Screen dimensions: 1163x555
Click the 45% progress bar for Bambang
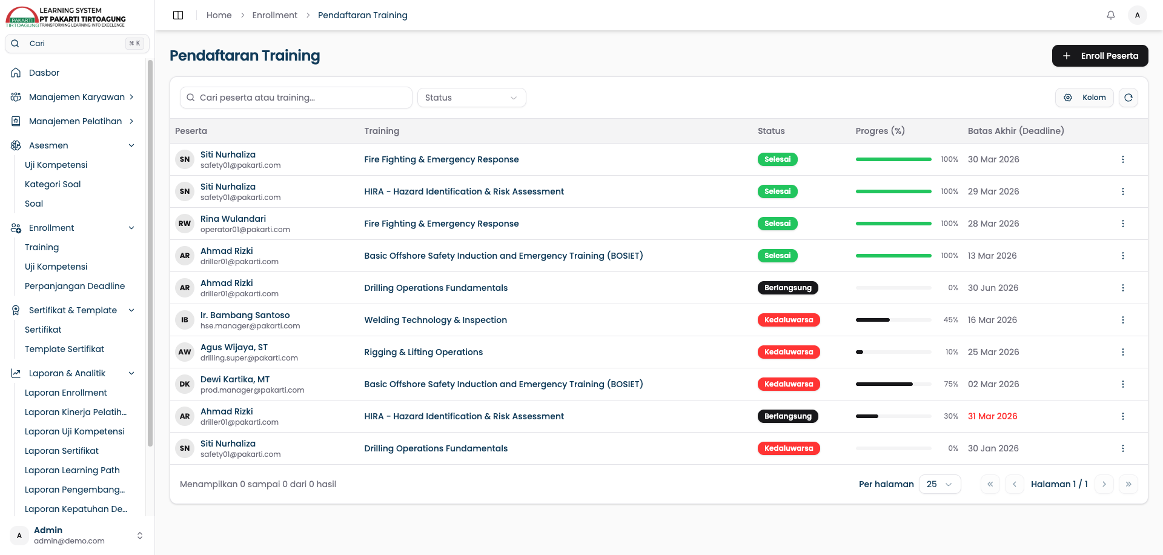click(x=893, y=320)
